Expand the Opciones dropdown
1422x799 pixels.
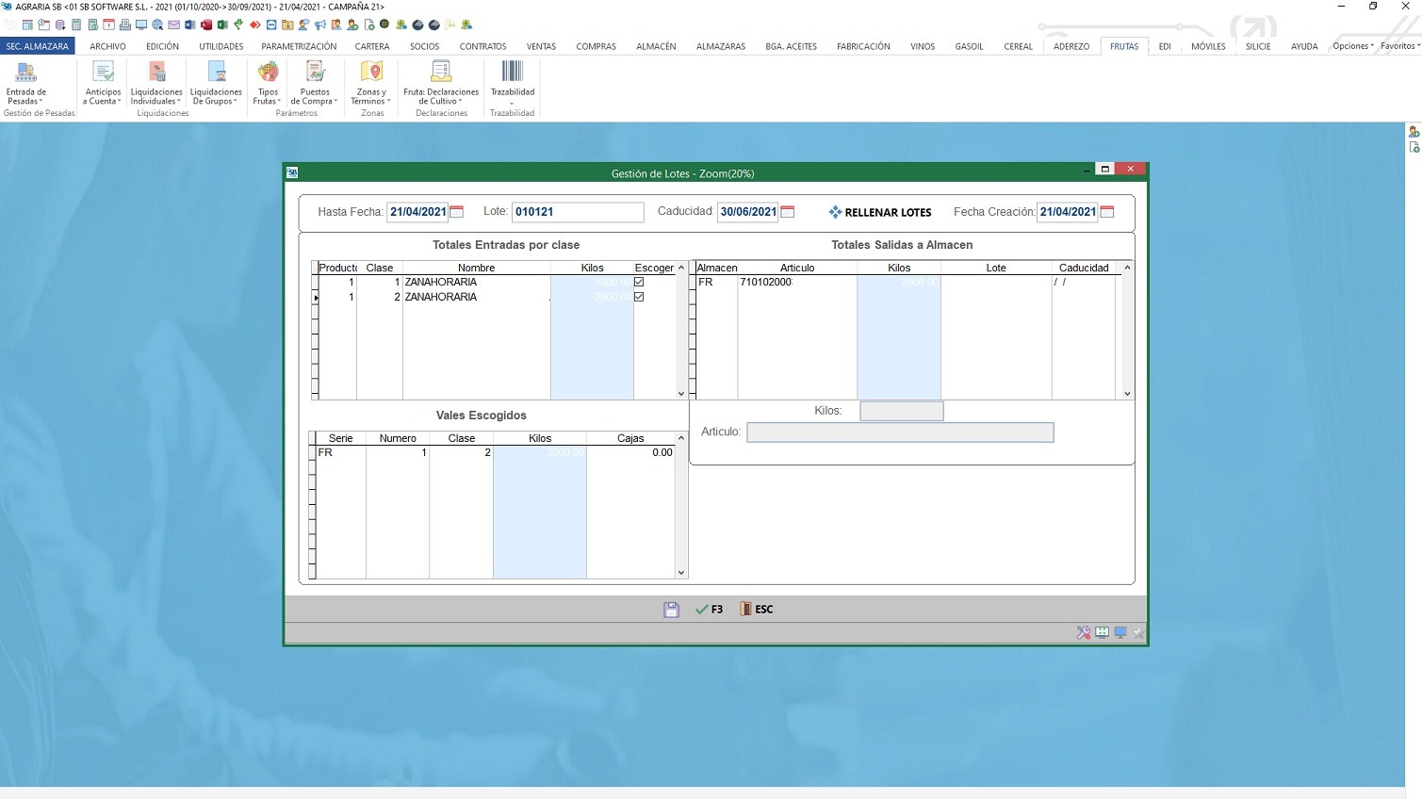(x=1353, y=46)
